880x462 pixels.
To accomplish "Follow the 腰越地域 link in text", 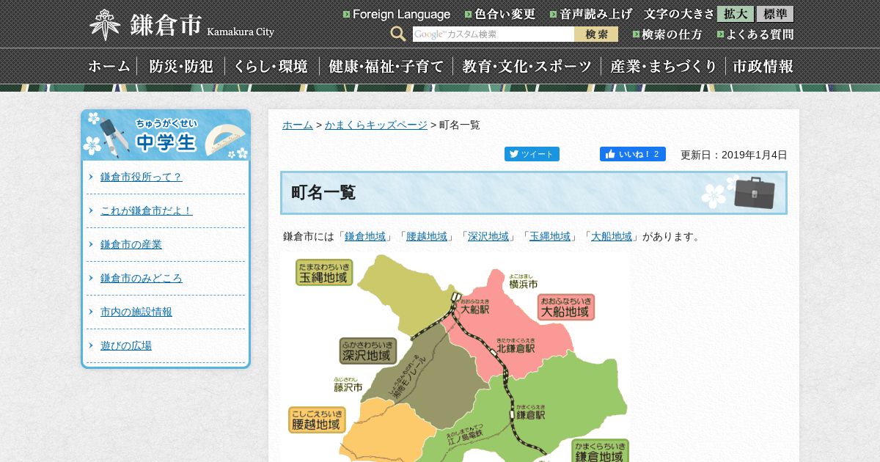I will pos(426,236).
